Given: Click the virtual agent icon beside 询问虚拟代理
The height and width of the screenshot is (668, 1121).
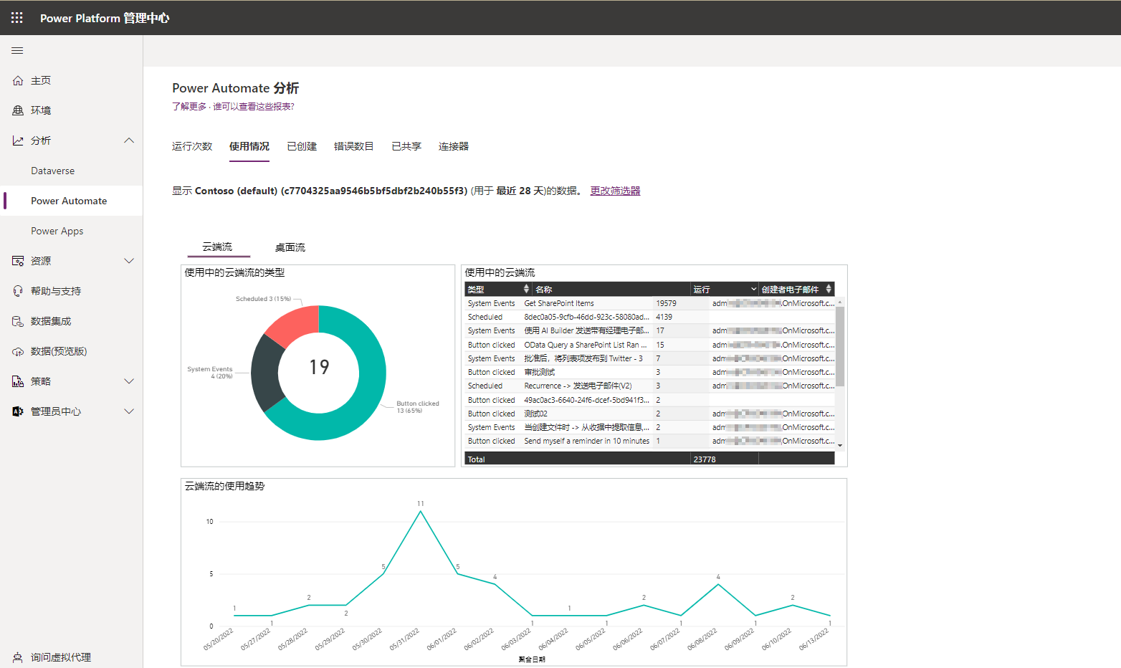Looking at the screenshot, I should click(18, 657).
